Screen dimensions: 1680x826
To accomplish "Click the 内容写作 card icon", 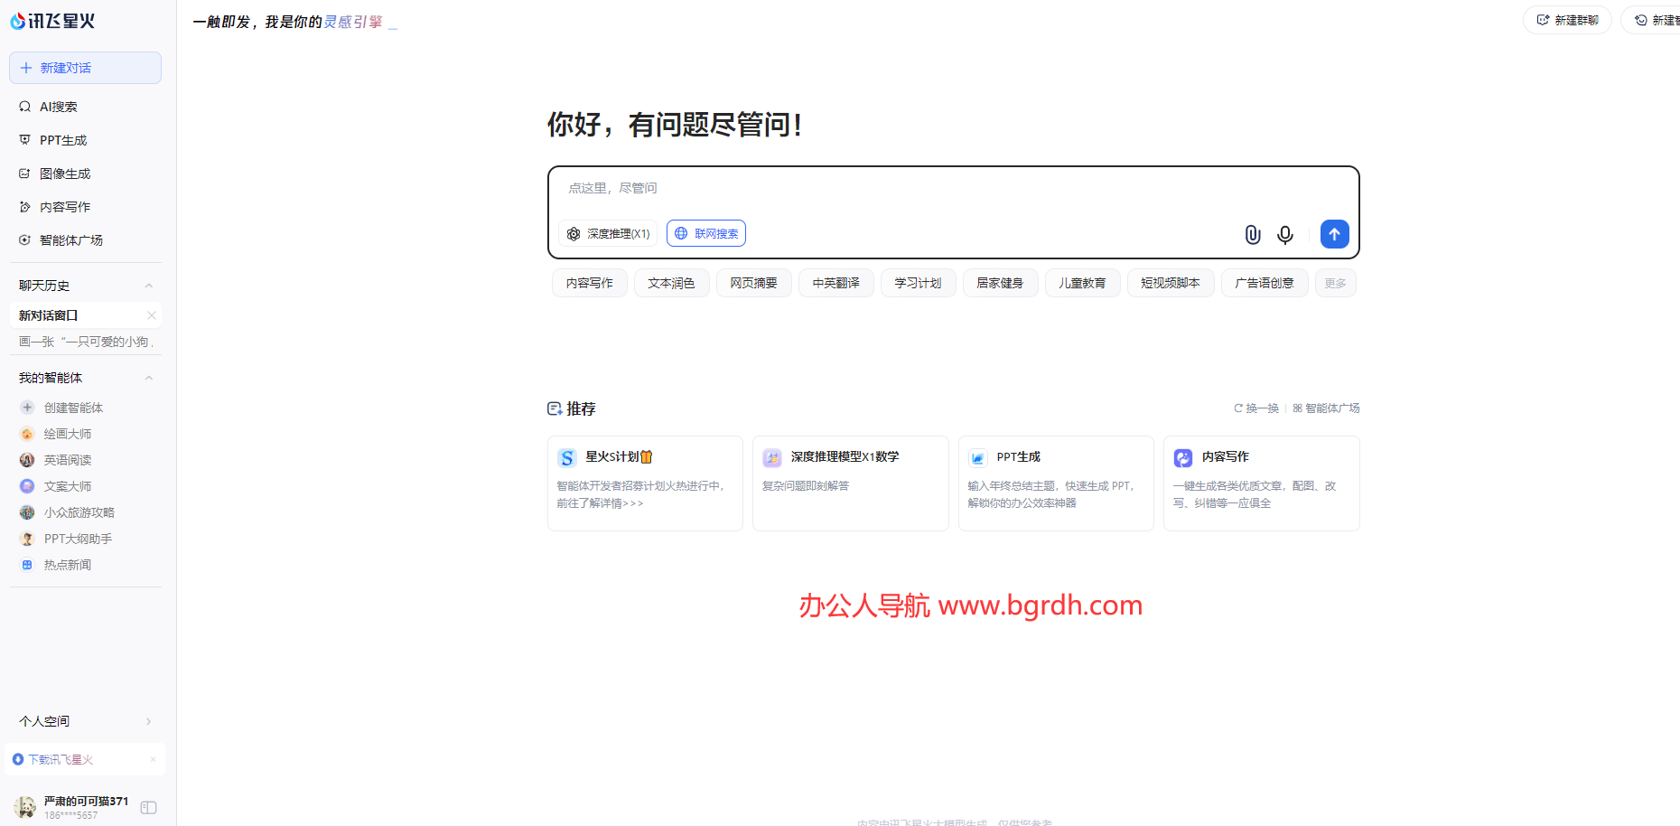I will (x=1183, y=458).
